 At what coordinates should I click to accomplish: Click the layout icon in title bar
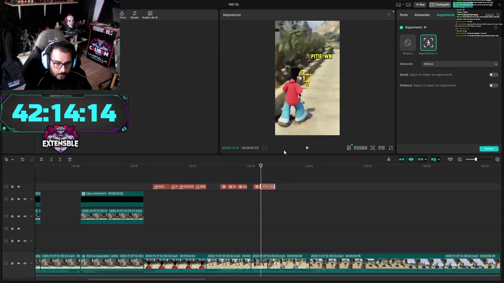(398, 5)
